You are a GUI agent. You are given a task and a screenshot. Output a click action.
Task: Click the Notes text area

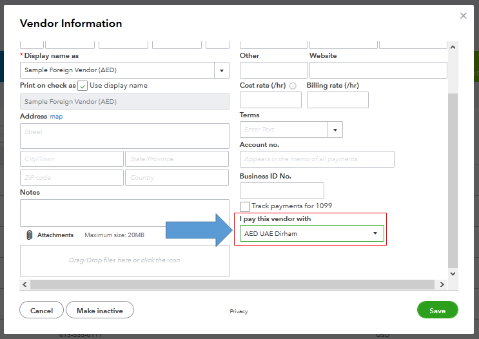click(124, 213)
